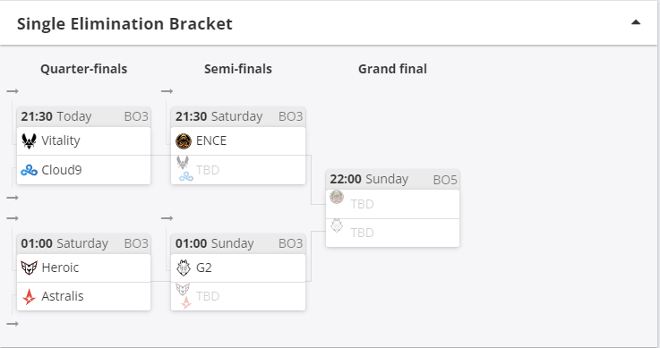This screenshot has width=660, height=348.
Task: Open the Vitality team name link
Action: [x=61, y=140]
